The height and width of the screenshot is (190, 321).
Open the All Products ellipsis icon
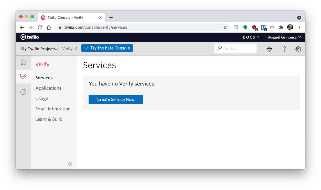[x=23, y=92]
